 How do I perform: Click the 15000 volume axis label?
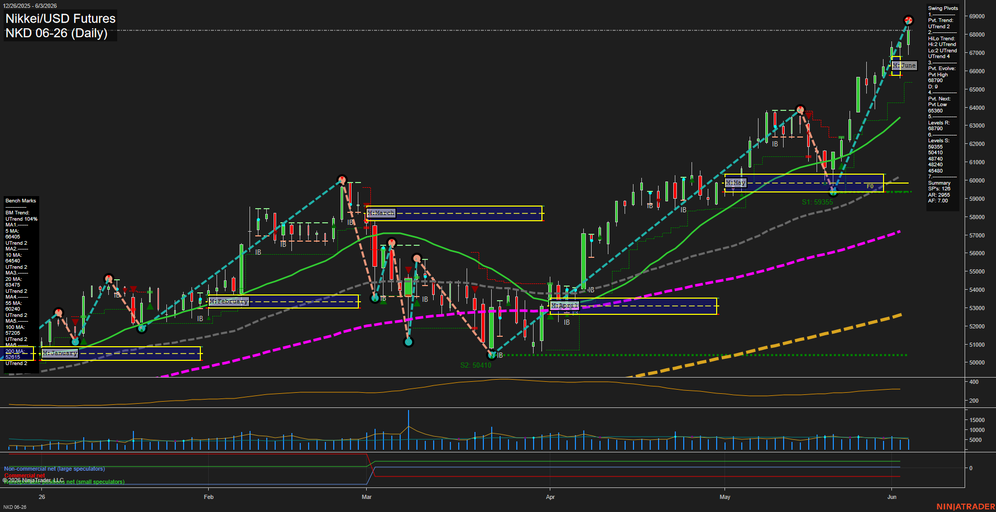click(x=977, y=420)
